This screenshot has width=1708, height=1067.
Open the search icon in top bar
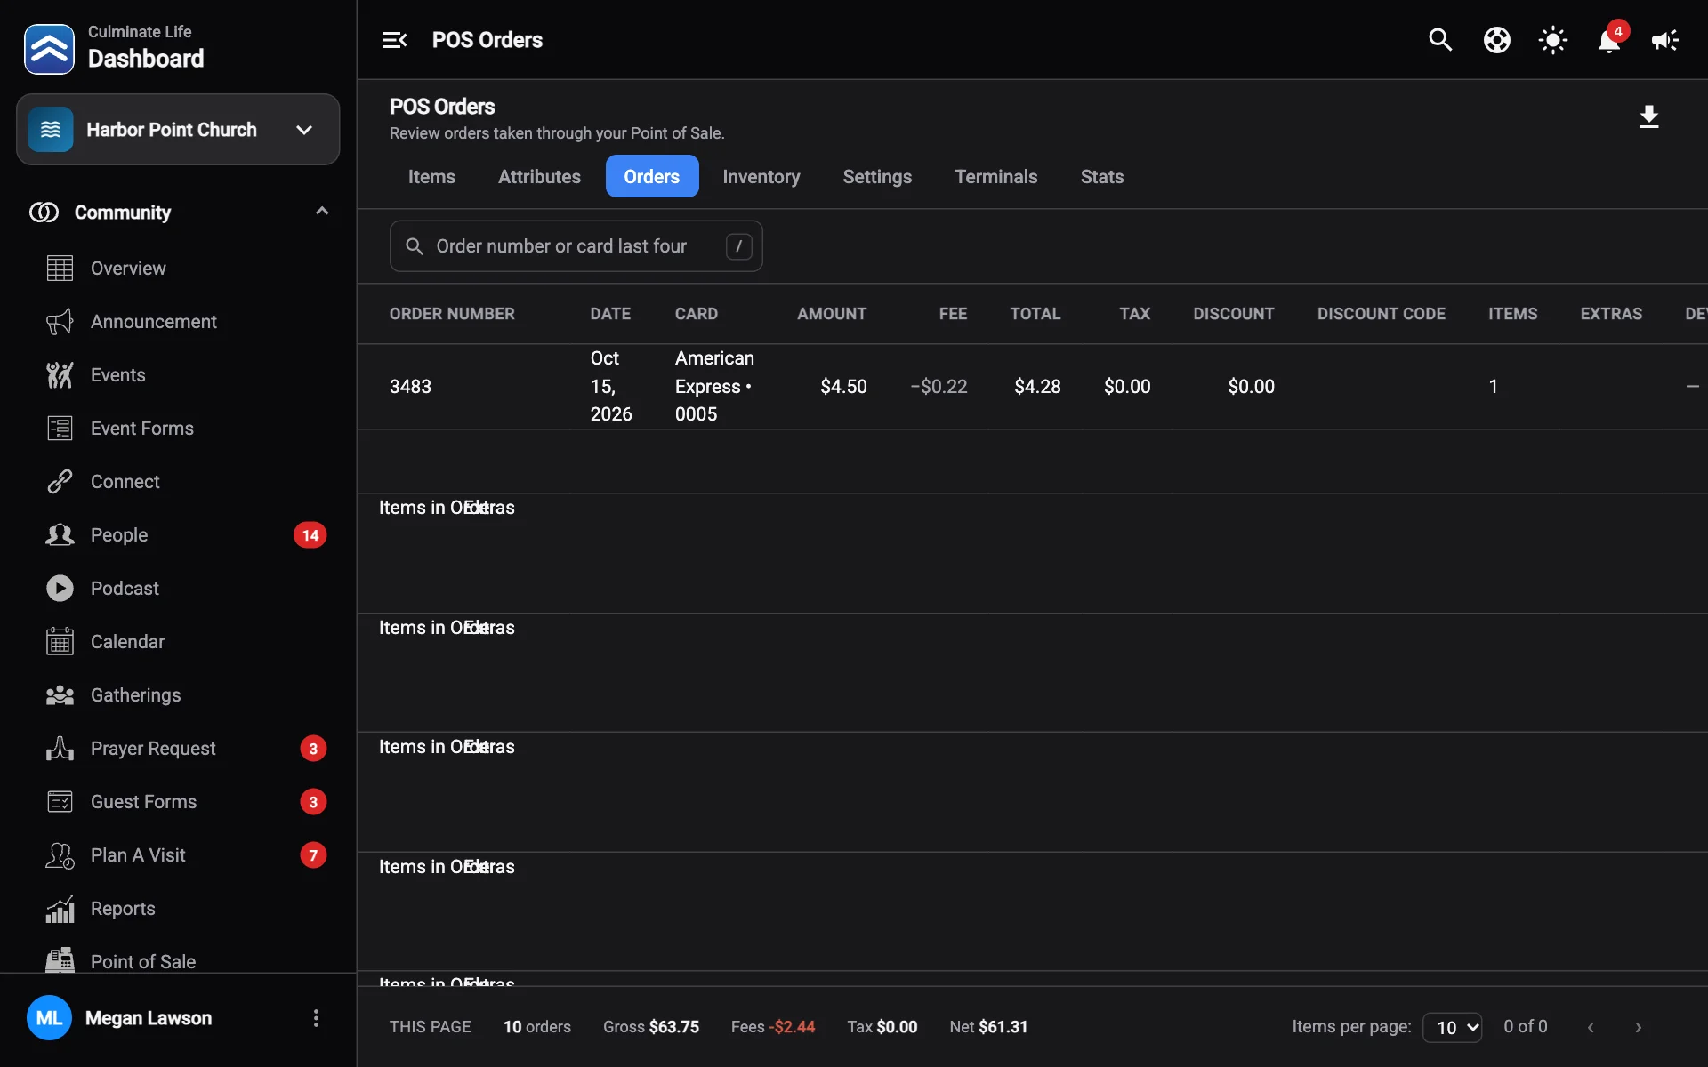tap(1440, 40)
